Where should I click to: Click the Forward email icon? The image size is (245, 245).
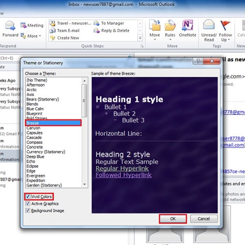point(10,26)
